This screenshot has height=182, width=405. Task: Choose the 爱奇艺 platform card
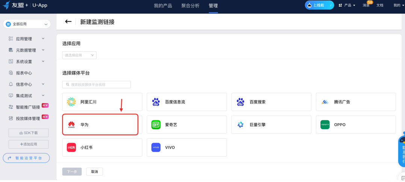(x=187, y=125)
